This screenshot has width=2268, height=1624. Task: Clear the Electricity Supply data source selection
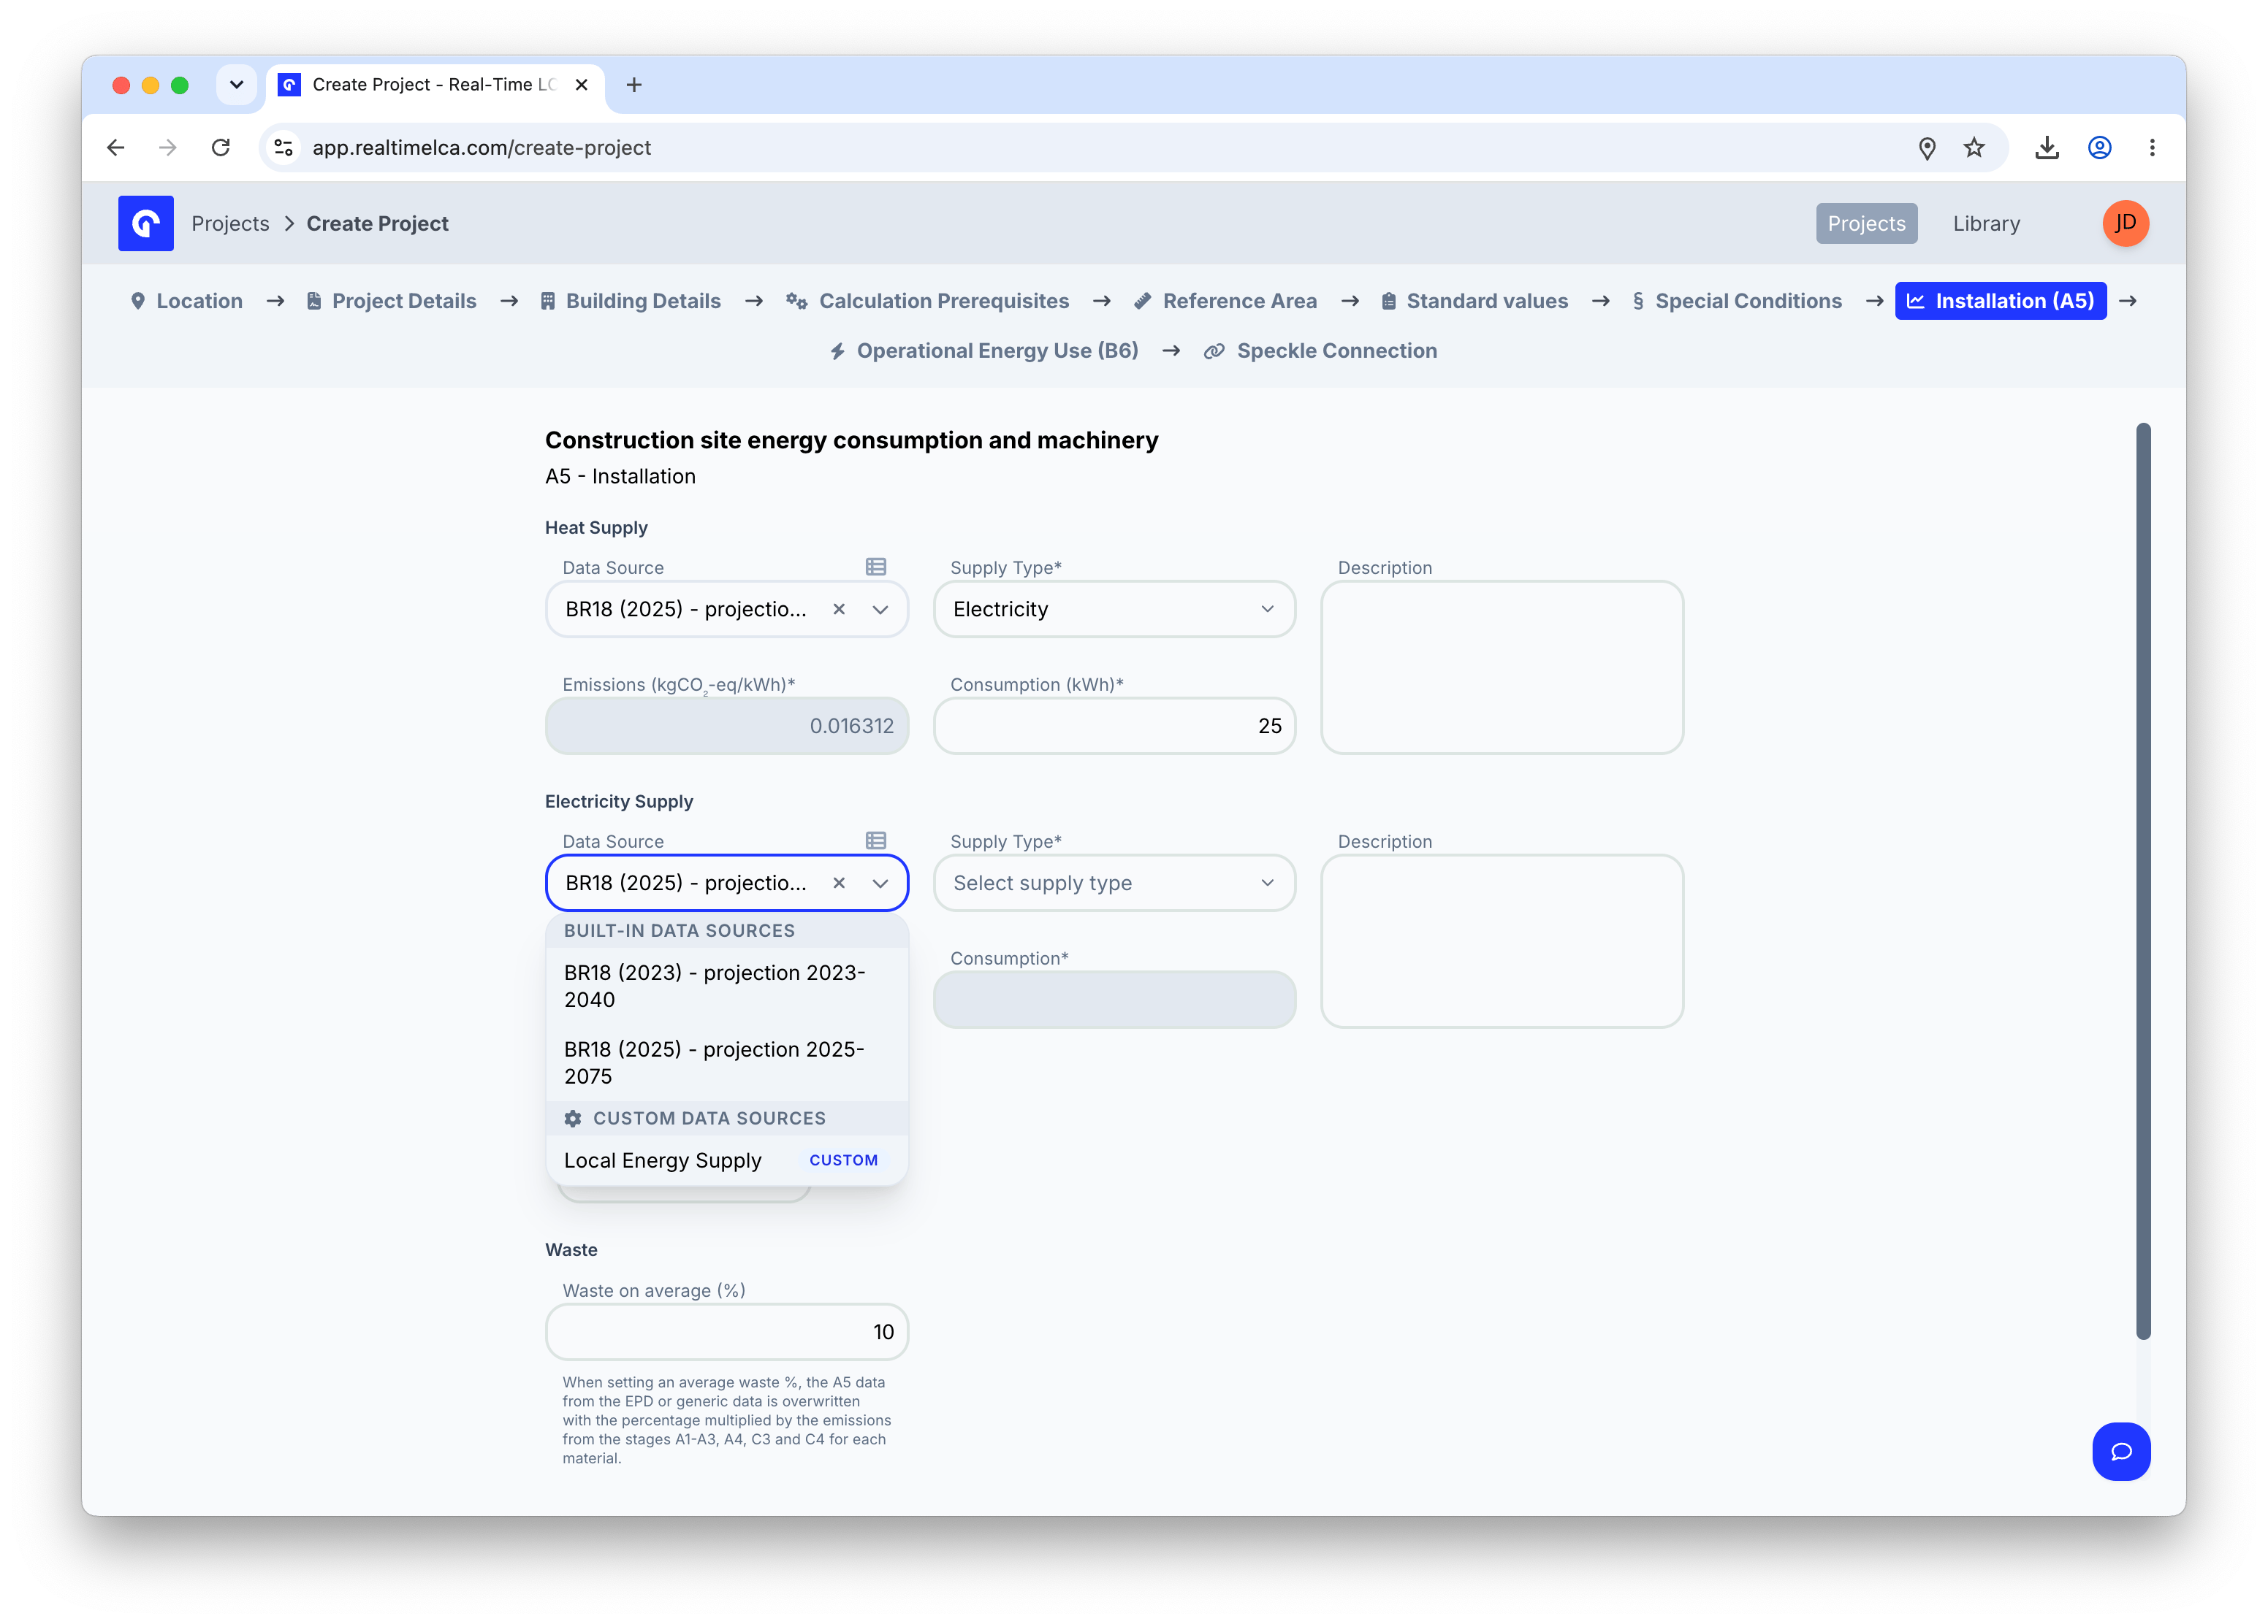click(x=839, y=882)
